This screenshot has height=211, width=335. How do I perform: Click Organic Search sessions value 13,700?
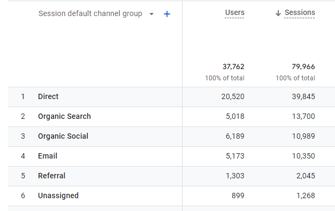point(303,117)
